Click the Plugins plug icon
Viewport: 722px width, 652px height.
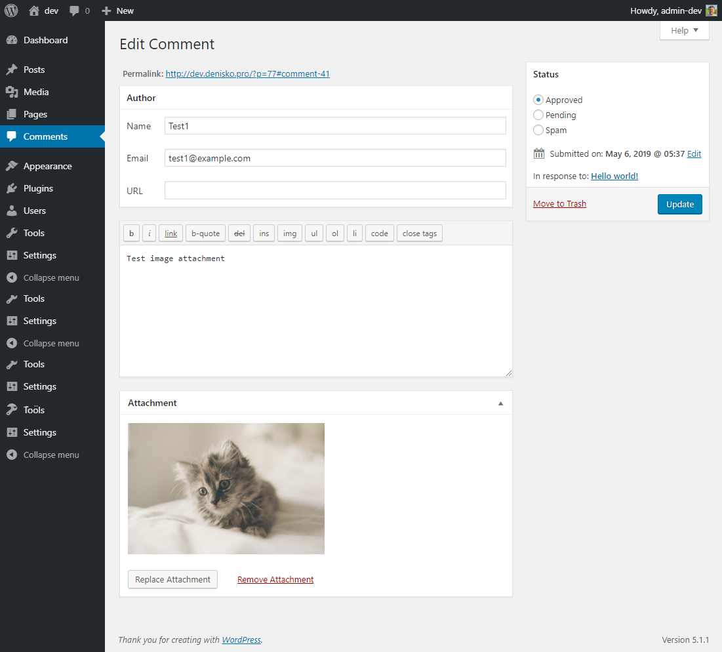point(12,188)
